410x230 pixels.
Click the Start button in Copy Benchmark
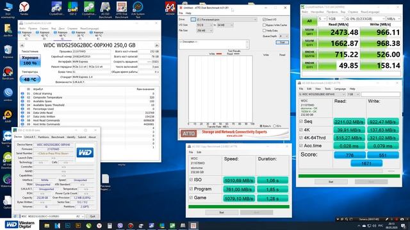[222, 213]
